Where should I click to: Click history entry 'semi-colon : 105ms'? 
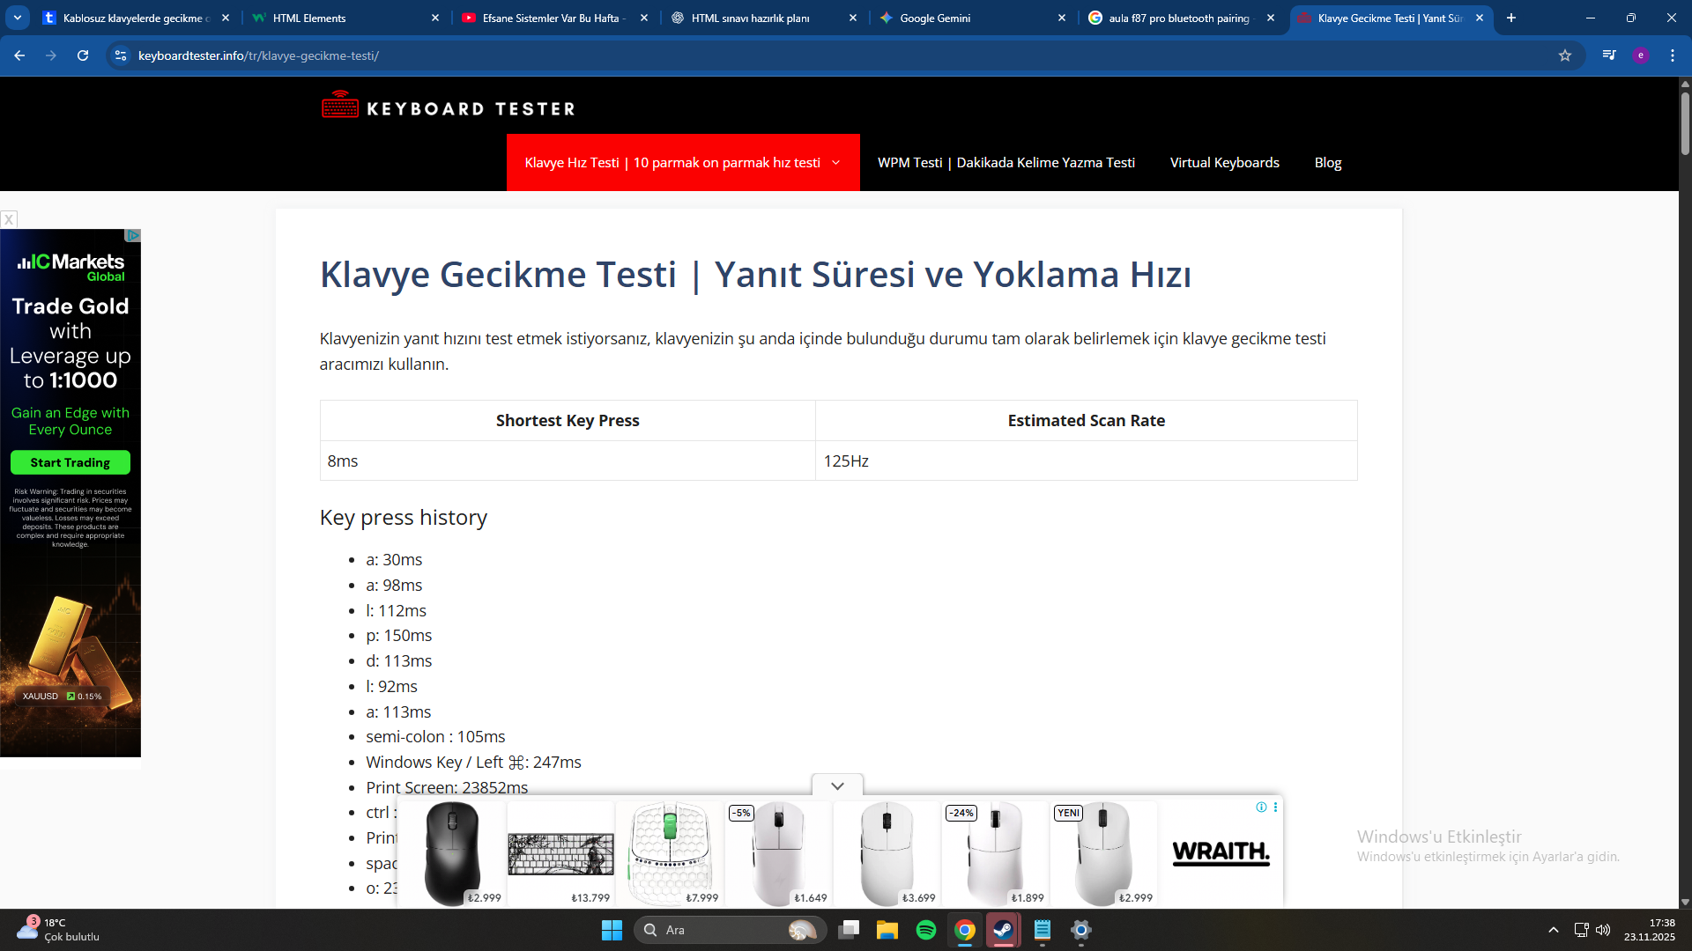click(435, 736)
